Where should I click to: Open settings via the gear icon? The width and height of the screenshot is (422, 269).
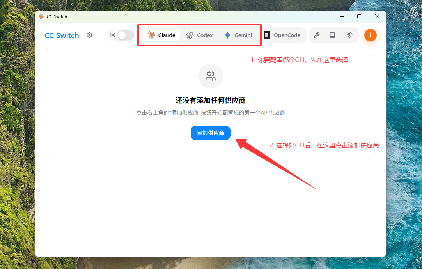click(x=89, y=35)
